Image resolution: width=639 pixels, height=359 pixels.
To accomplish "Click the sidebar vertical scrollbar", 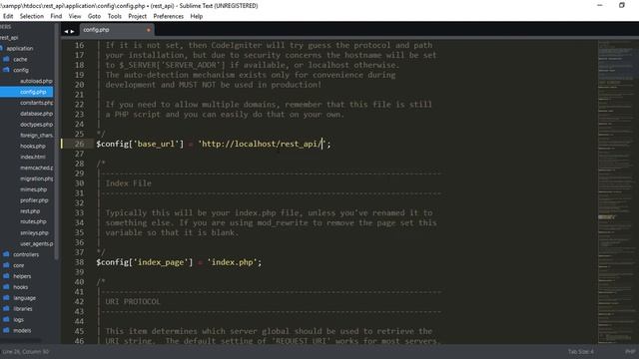I will (57, 141).
